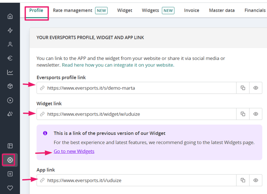Image resolution: width=267 pixels, height=194 pixels.
Task: Click chain icon in Widget link field
Action: pyautogui.click(x=42, y=114)
